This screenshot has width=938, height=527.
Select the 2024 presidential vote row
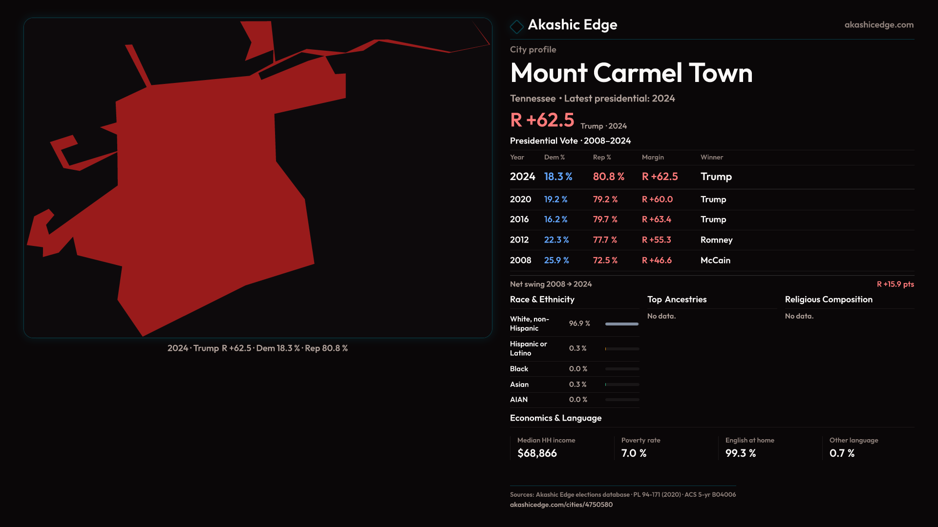(x=711, y=177)
